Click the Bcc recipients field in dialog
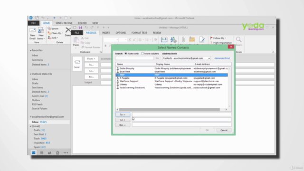 click(x=181, y=125)
